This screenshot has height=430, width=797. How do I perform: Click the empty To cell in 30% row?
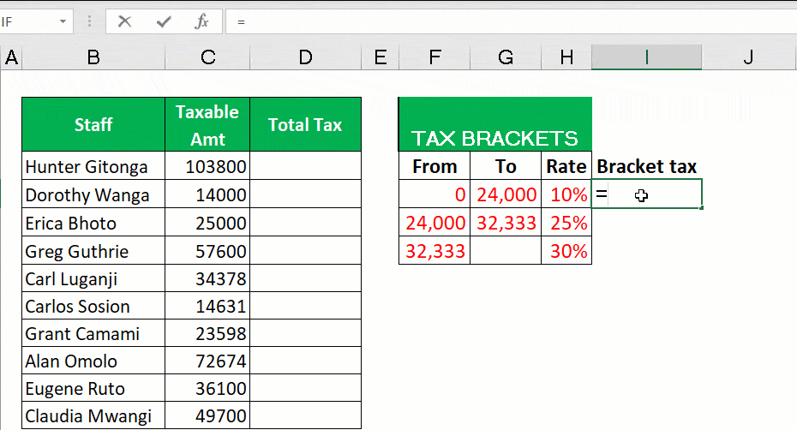point(506,251)
